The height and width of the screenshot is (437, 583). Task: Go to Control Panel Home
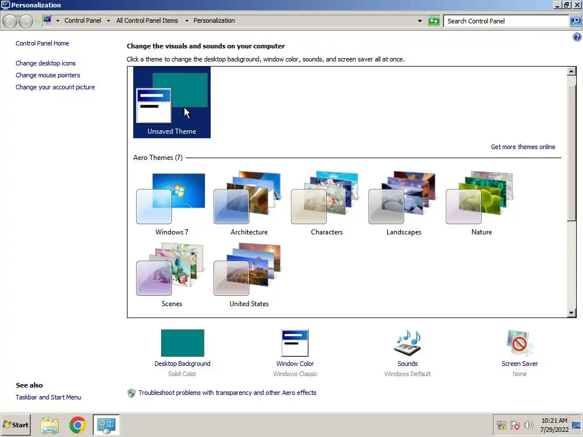(42, 43)
